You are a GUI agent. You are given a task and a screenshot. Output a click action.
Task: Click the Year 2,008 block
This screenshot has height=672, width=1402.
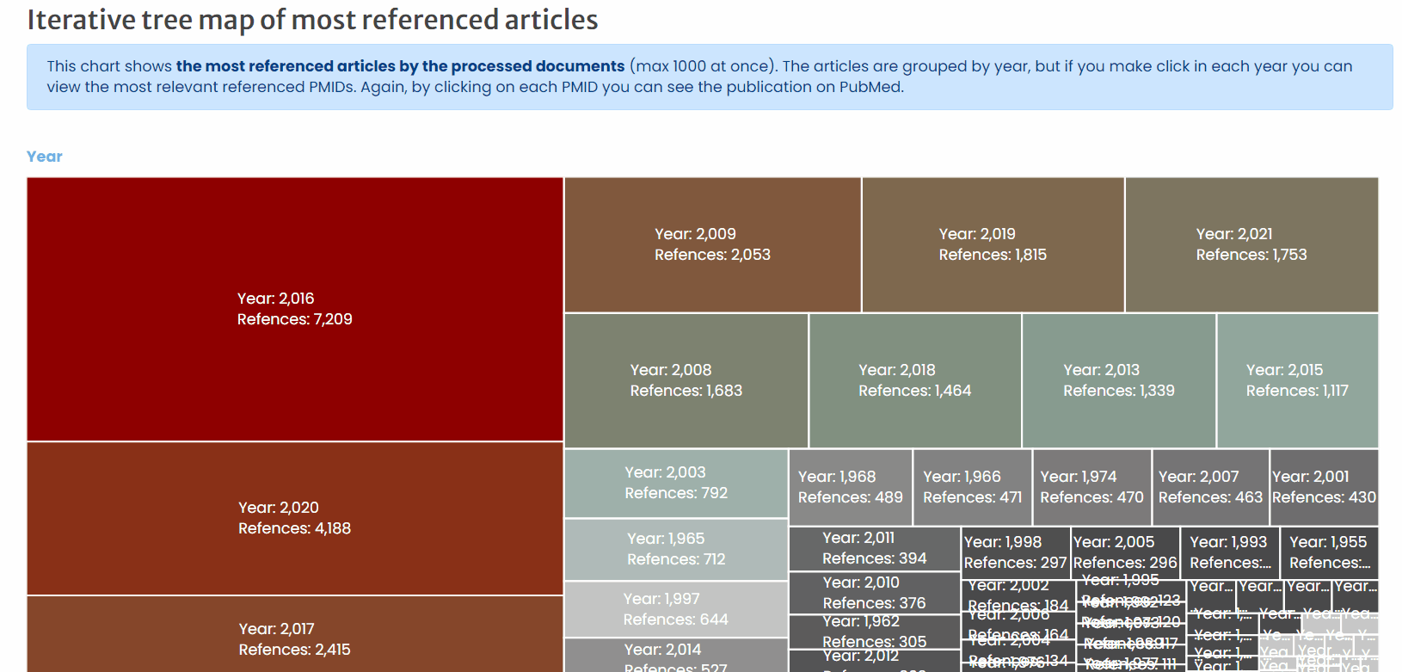pyautogui.click(x=686, y=380)
